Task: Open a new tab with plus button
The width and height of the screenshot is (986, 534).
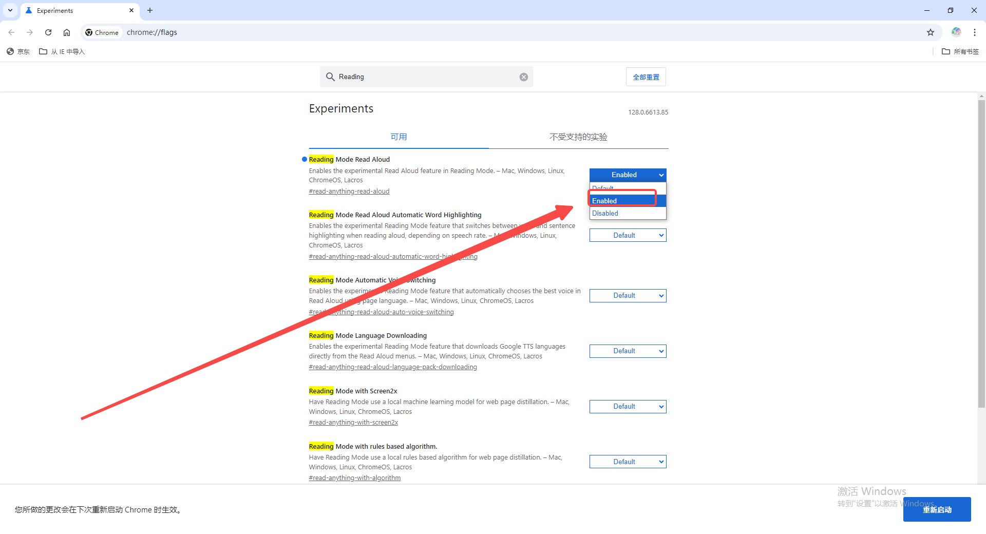Action: [150, 10]
